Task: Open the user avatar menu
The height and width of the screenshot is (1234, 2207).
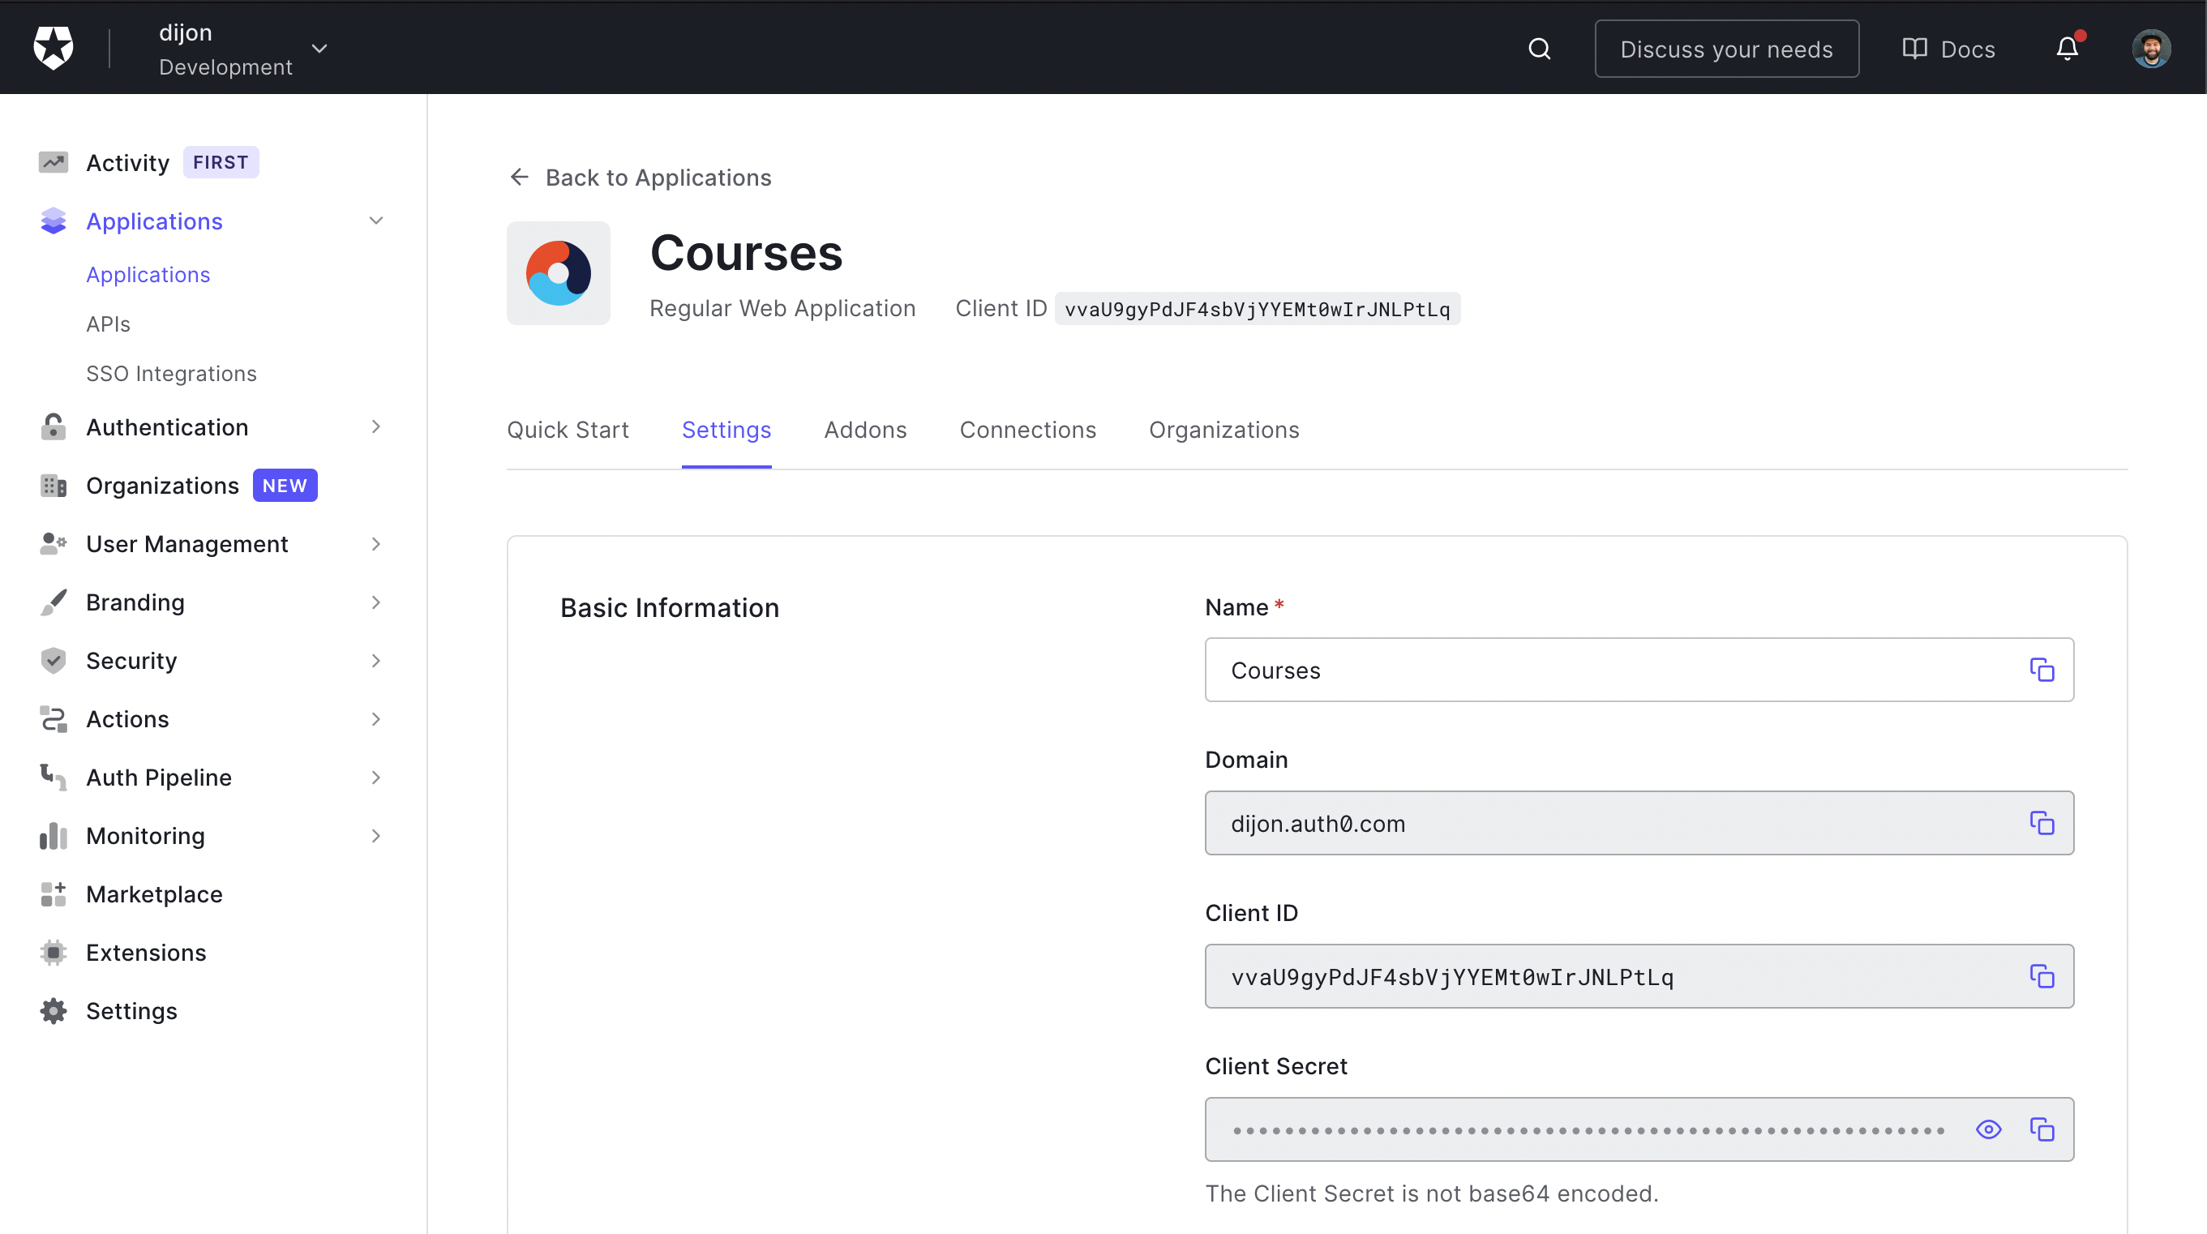Action: point(2150,49)
